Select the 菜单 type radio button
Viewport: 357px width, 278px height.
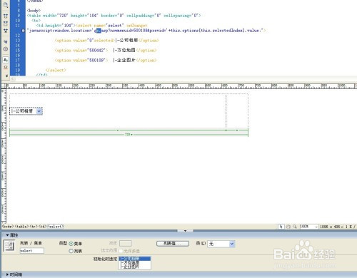pyautogui.click(x=71, y=244)
